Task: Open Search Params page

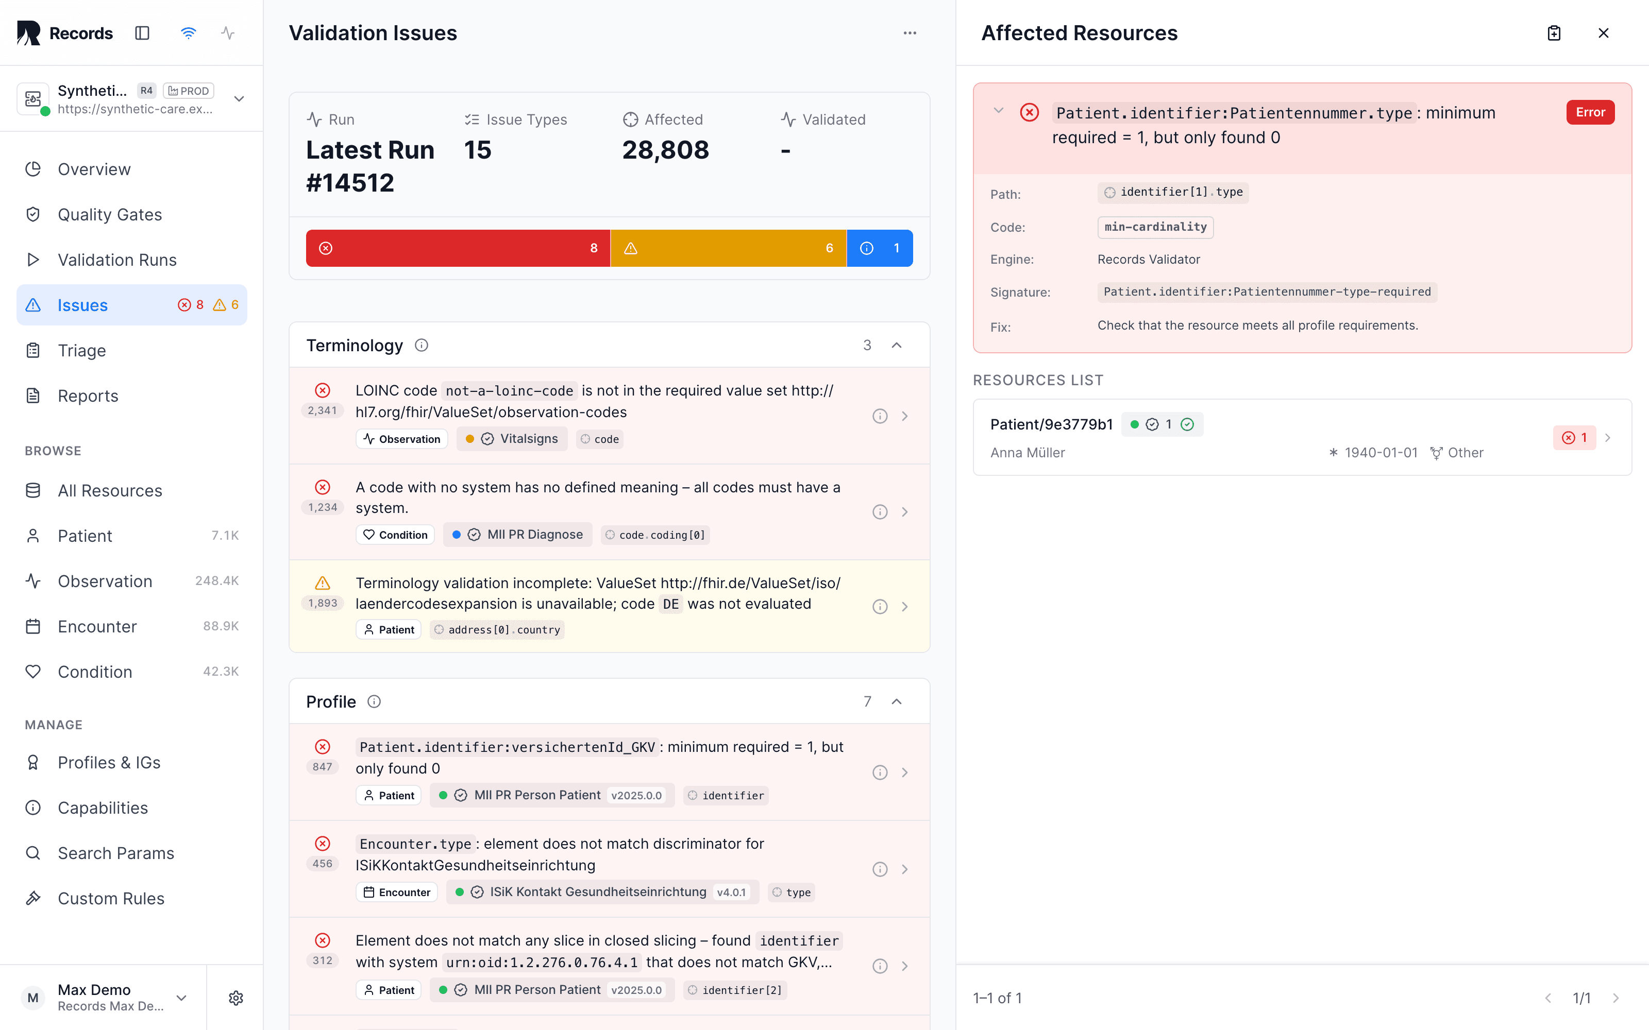Action: click(132, 853)
